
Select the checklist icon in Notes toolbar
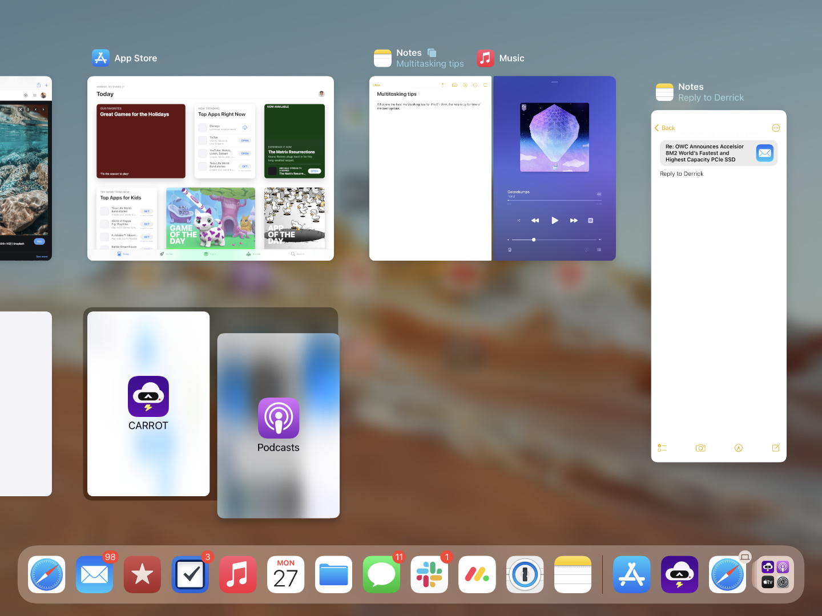pyautogui.click(x=662, y=448)
